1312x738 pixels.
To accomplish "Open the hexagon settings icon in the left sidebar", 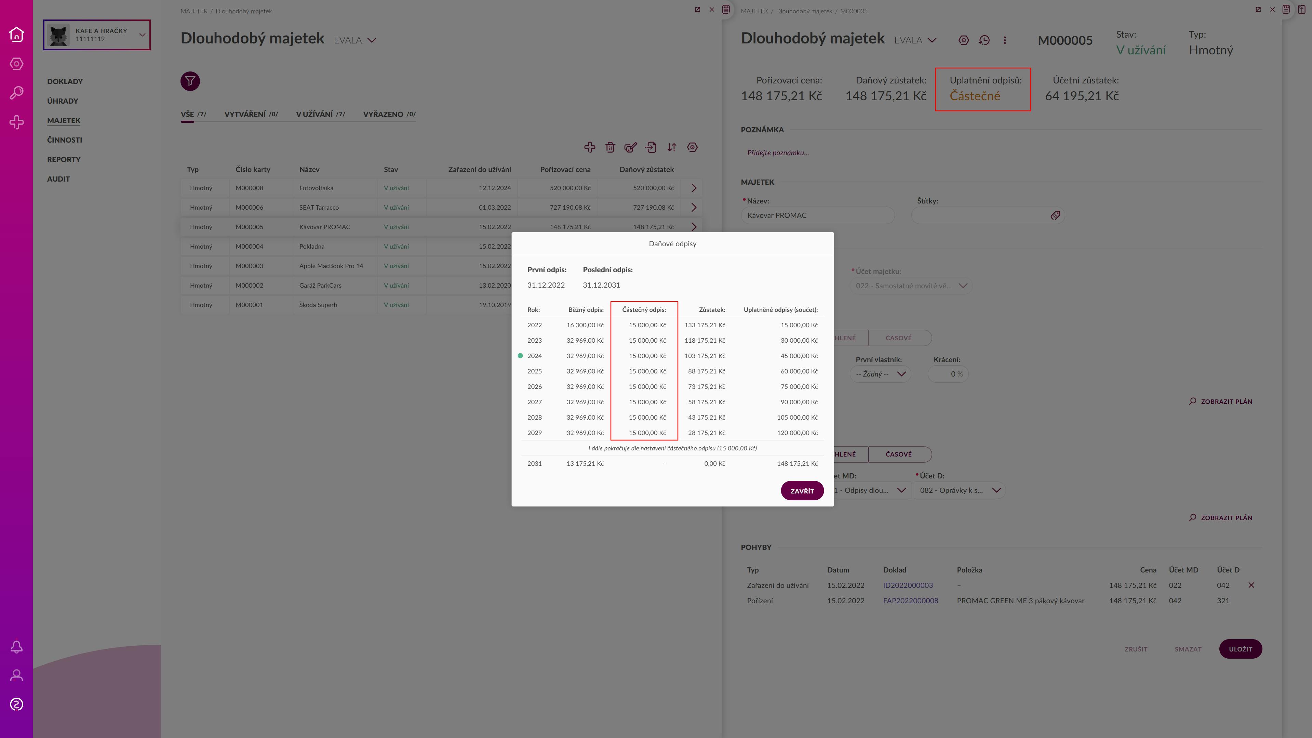I will 16,64.
